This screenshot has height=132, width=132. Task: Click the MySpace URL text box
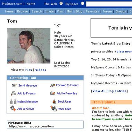point(45,125)
